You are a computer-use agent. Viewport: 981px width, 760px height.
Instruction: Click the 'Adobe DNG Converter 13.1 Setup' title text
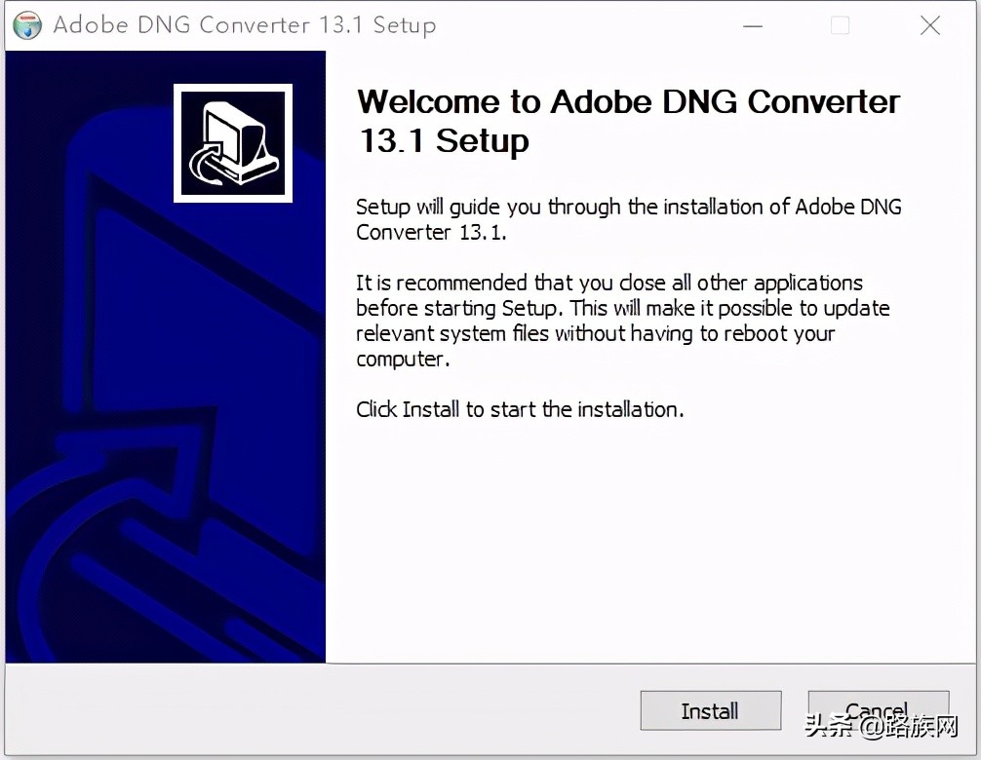[244, 26]
